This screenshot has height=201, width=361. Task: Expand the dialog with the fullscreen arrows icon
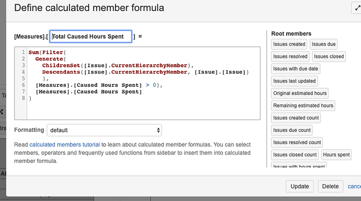(x=357, y=8)
